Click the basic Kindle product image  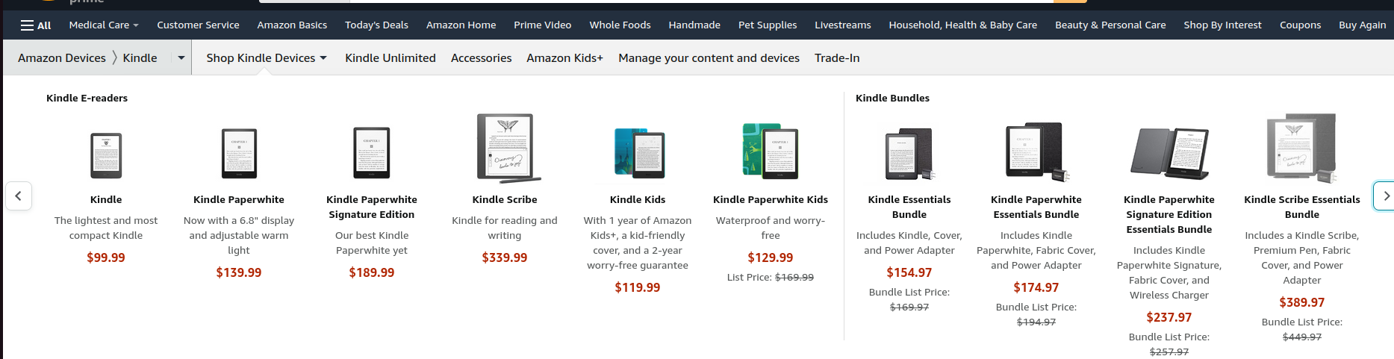[x=106, y=155]
